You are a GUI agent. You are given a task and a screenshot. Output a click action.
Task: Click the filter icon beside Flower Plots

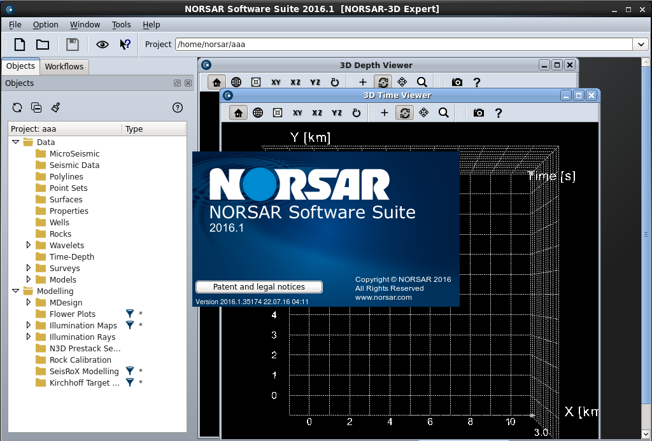tap(130, 313)
